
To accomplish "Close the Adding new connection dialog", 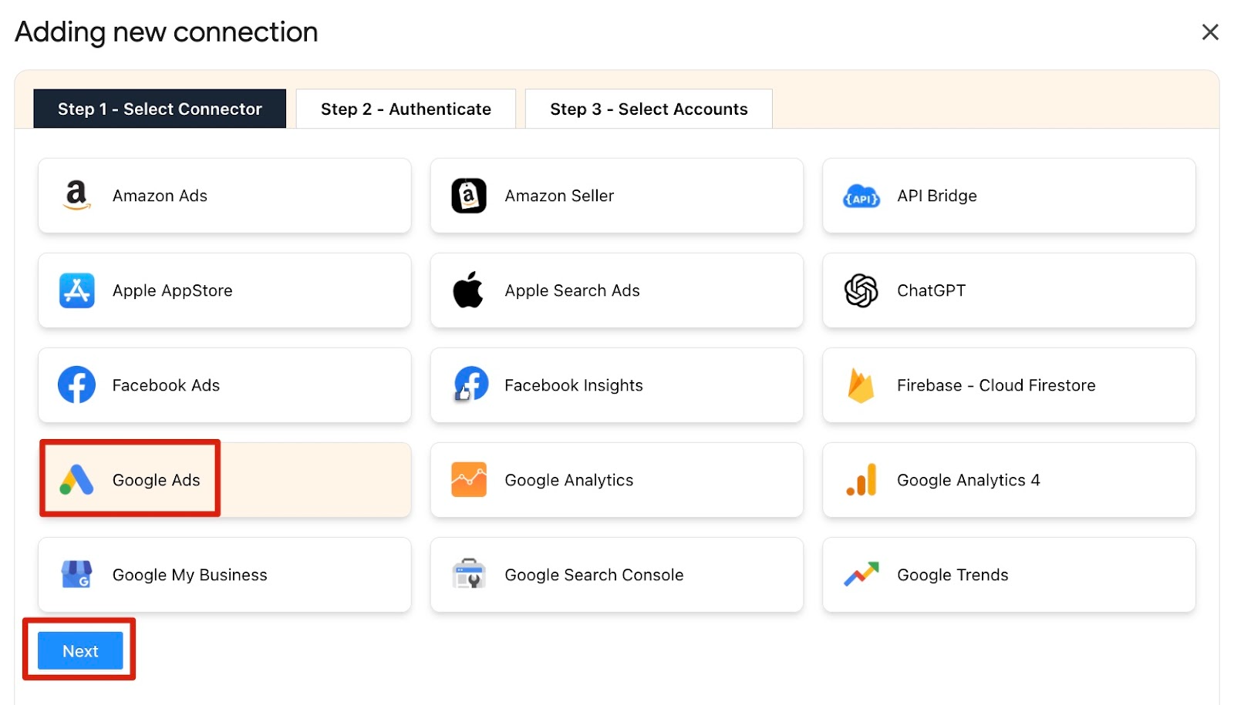I will [1209, 32].
